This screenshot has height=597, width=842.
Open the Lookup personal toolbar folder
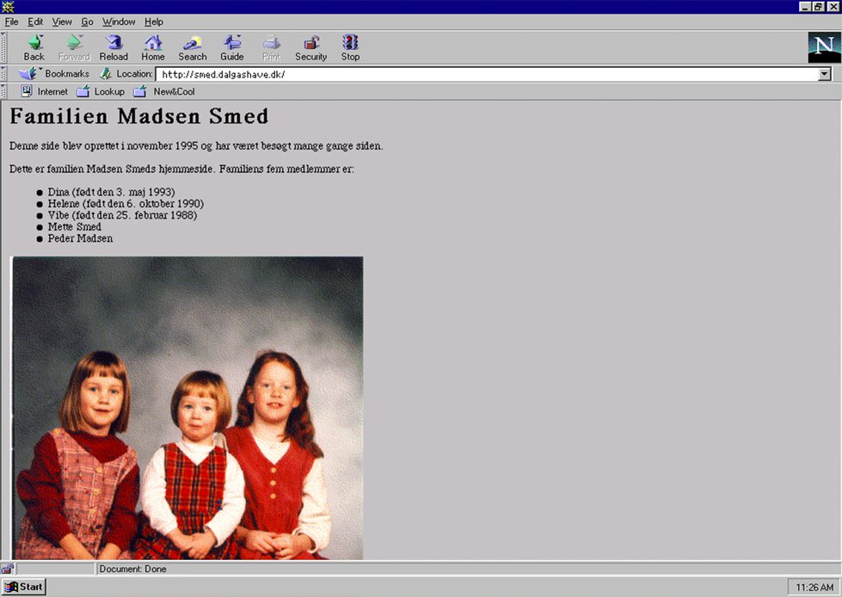point(101,91)
